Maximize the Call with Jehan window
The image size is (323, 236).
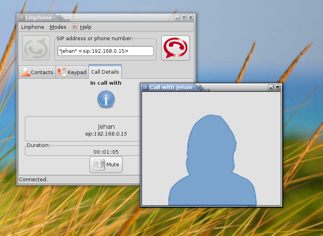[278, 87]
